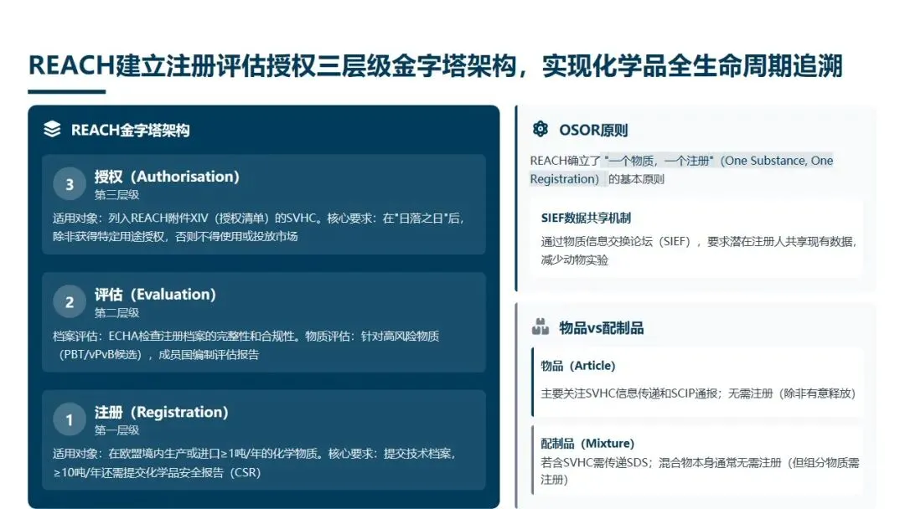
Task: Click the 配制品 (Mixture) heading
Action: coord(587,444)
